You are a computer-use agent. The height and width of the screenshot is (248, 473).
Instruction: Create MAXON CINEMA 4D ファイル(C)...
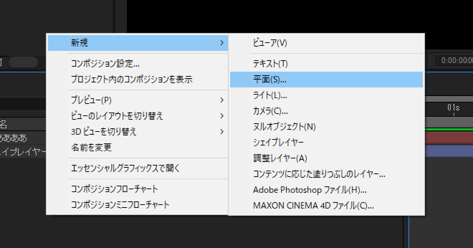(x=326, y=206)
